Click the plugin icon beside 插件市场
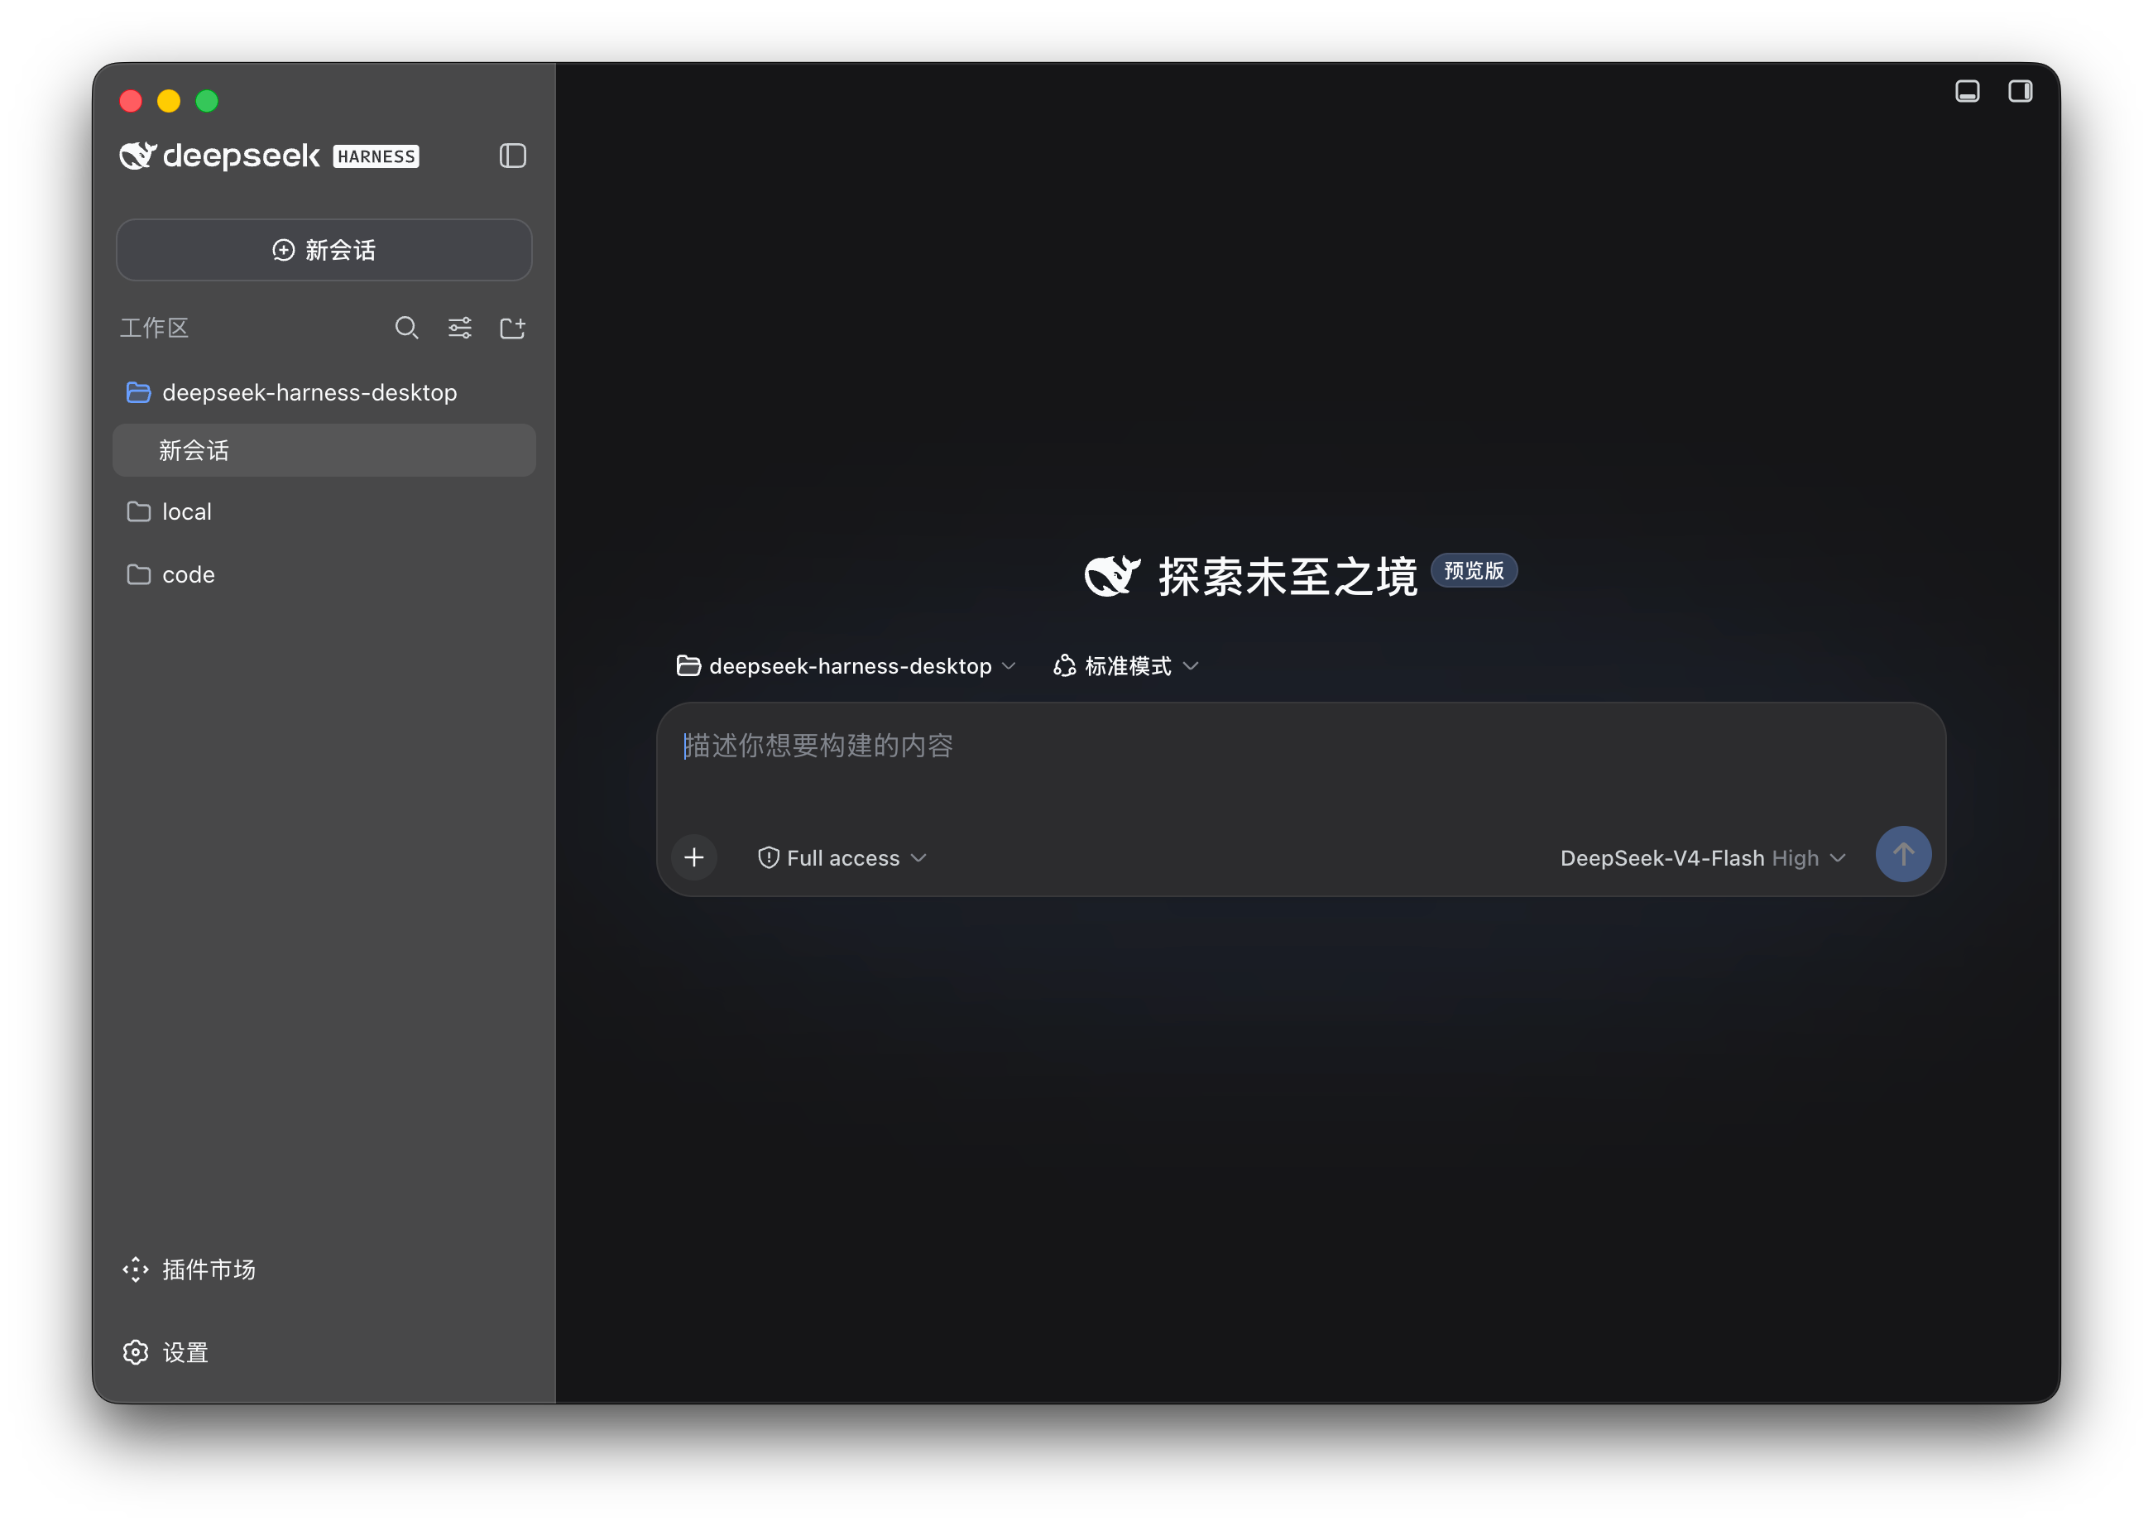 (x=135, y=1269)
